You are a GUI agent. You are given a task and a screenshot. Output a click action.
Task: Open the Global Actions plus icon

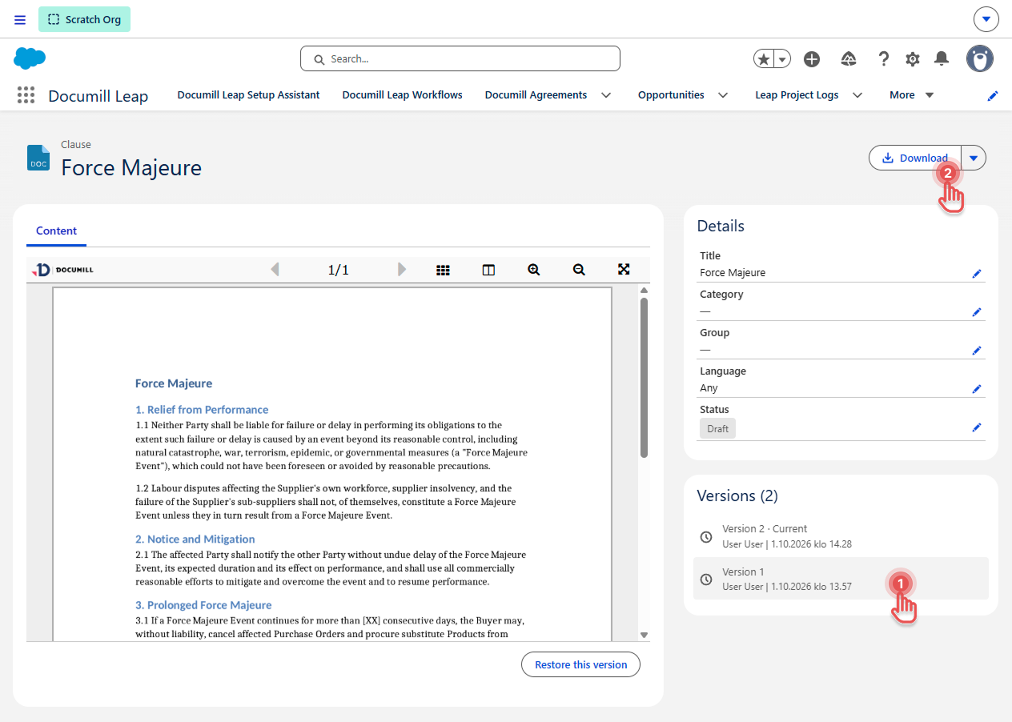[812, 58]
